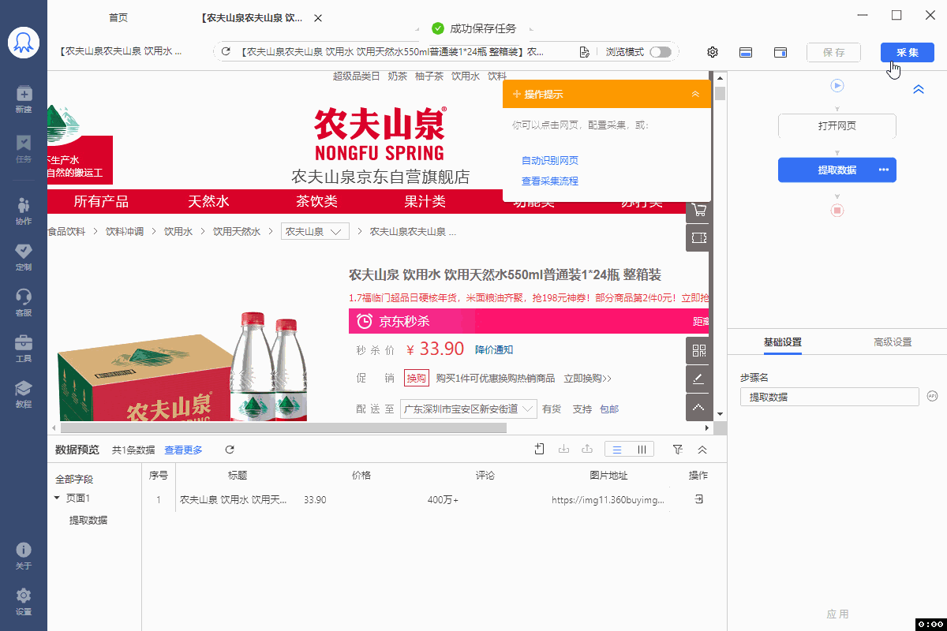Screen dimensions: 947x631
Task: Switch to the 首页 tab
Action: click(x=118, y=17)
